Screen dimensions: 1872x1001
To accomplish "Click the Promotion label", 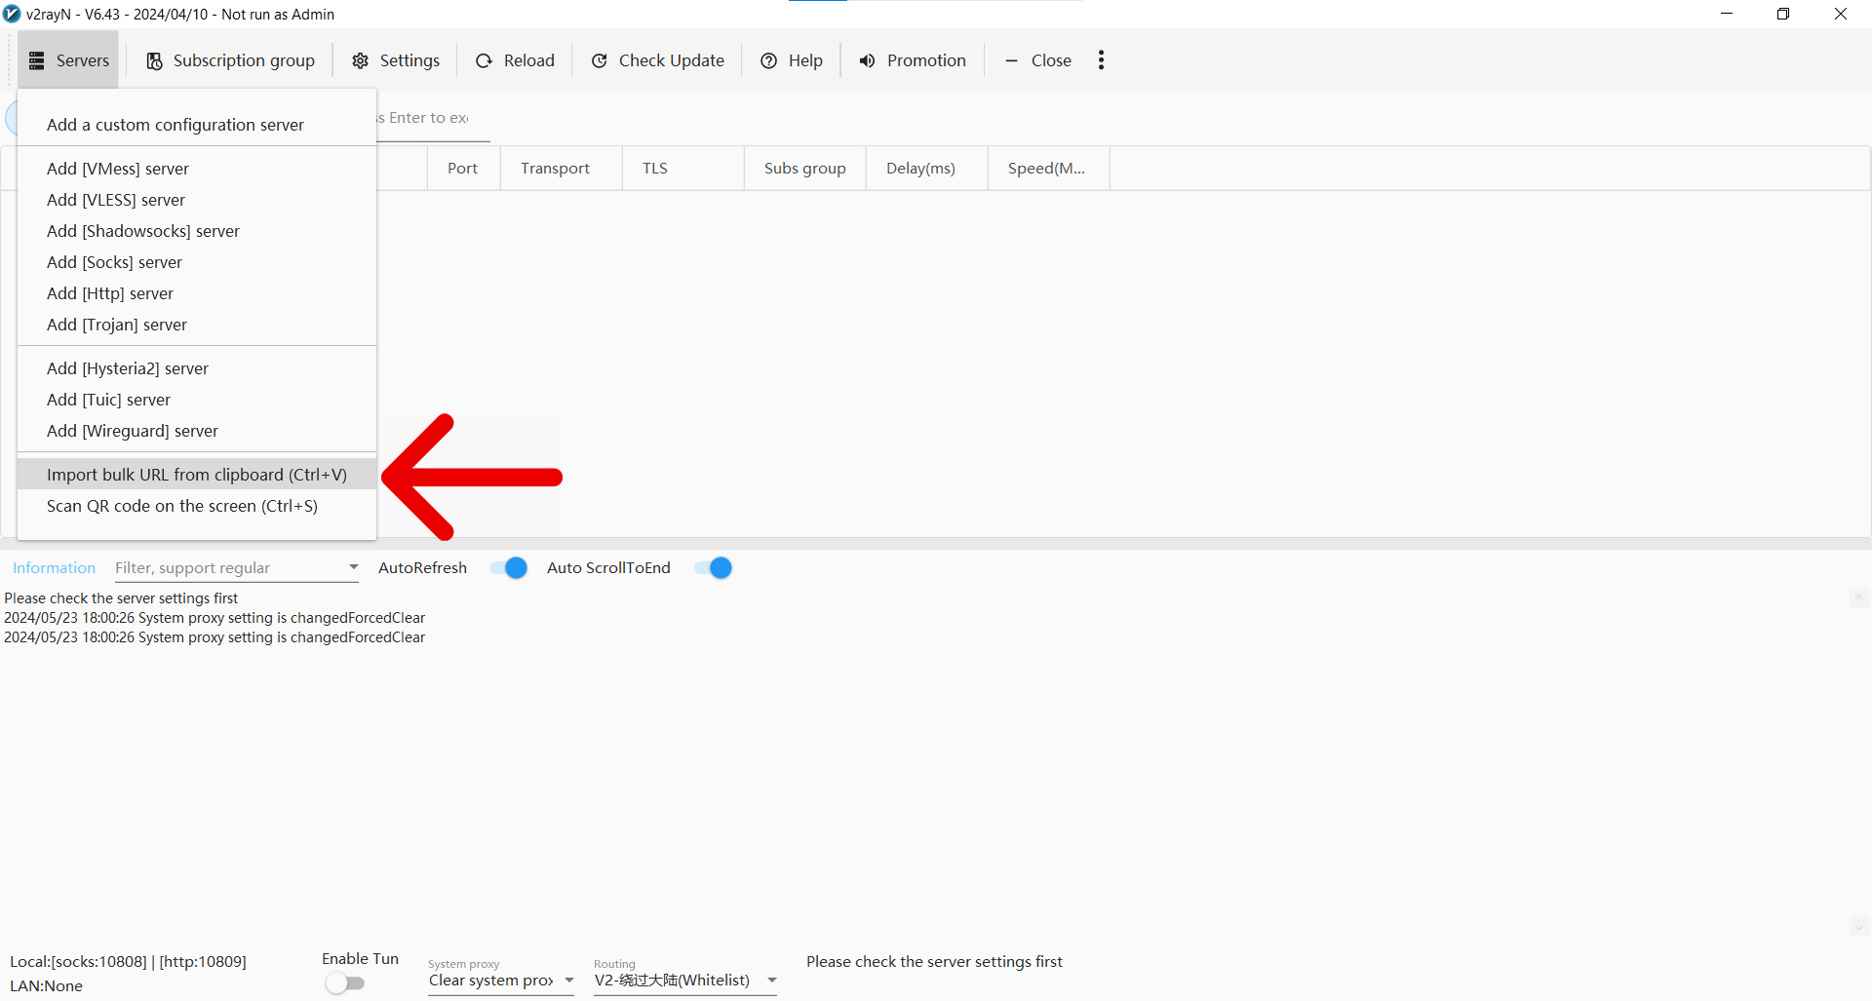I will [926, 60].
